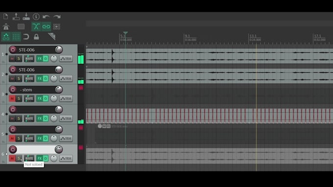Screen dimensions: 333x187
Task: Click the '- stem' track volume knob
Action: point(59,89)
